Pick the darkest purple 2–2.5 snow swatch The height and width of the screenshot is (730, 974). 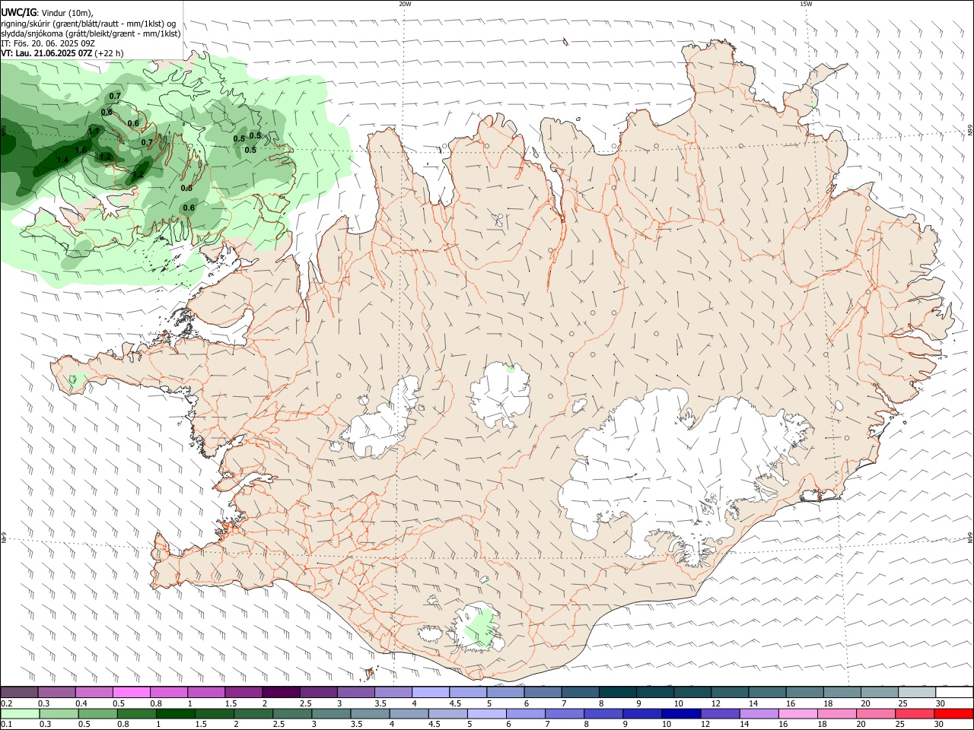pyautogui.click(x=281, y=693)
